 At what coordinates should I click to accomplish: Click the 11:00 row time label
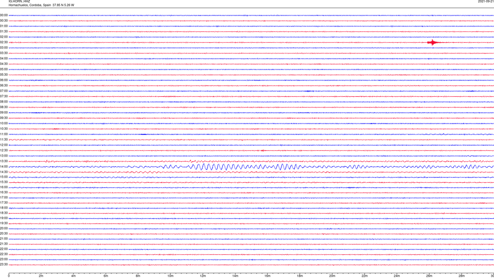[x=4, y=134]
